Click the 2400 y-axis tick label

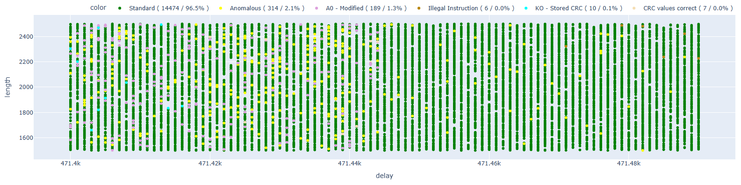[26, 36]
